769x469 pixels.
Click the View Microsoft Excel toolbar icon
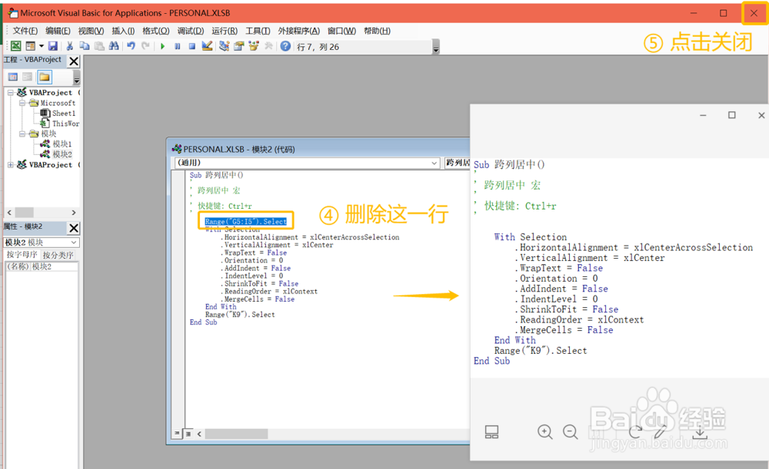coord(15,46)
